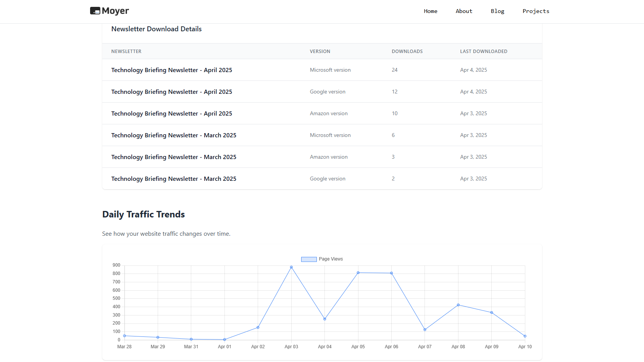Open the Home menu item
This screenshot has width=644, height=362.
tap(430, 11)
